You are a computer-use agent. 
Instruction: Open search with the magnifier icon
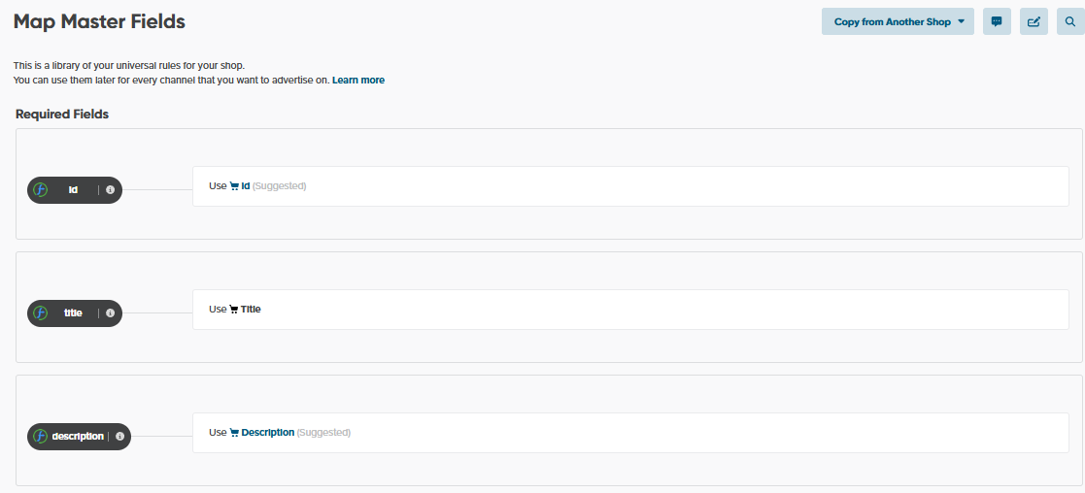1070,21
